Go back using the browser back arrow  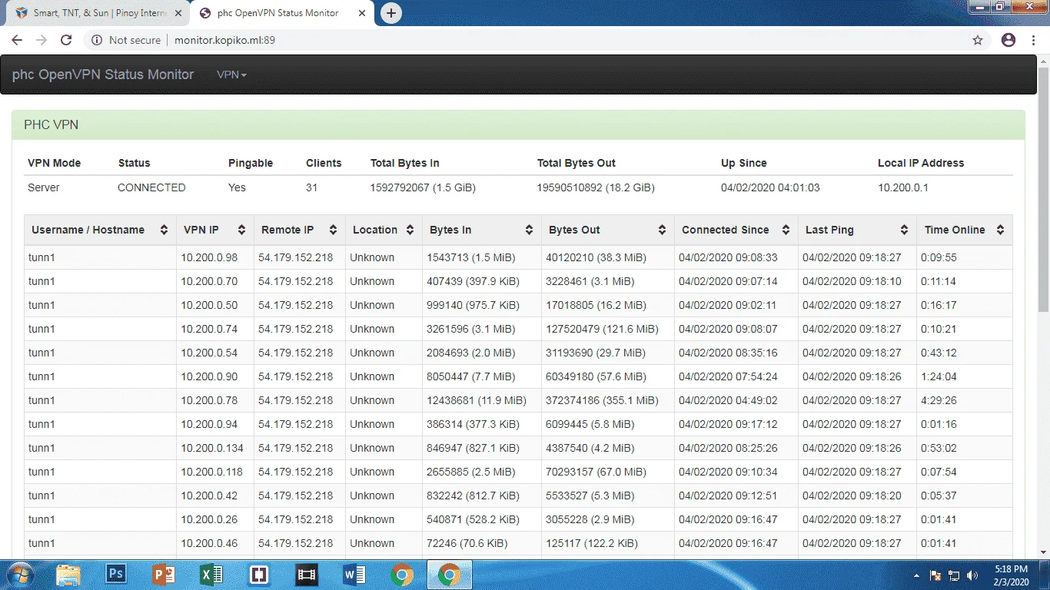pyautogui.click(x=17, y=40)
